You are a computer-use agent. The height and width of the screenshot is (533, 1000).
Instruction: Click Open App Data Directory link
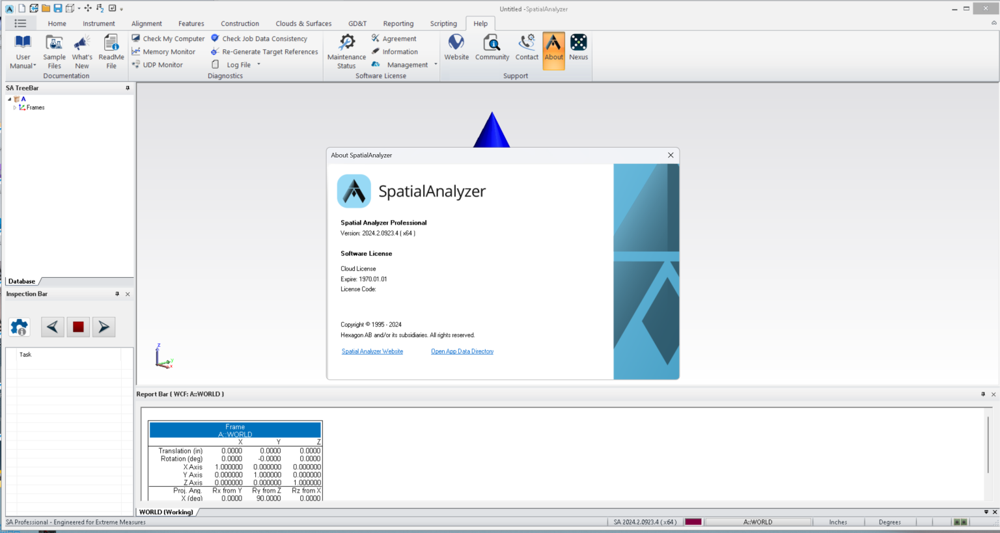tap(462, 351)
